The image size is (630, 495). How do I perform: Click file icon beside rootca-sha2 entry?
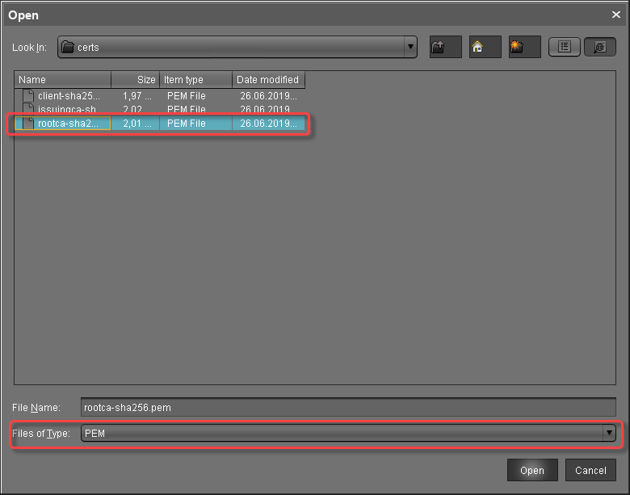point(28,124)
